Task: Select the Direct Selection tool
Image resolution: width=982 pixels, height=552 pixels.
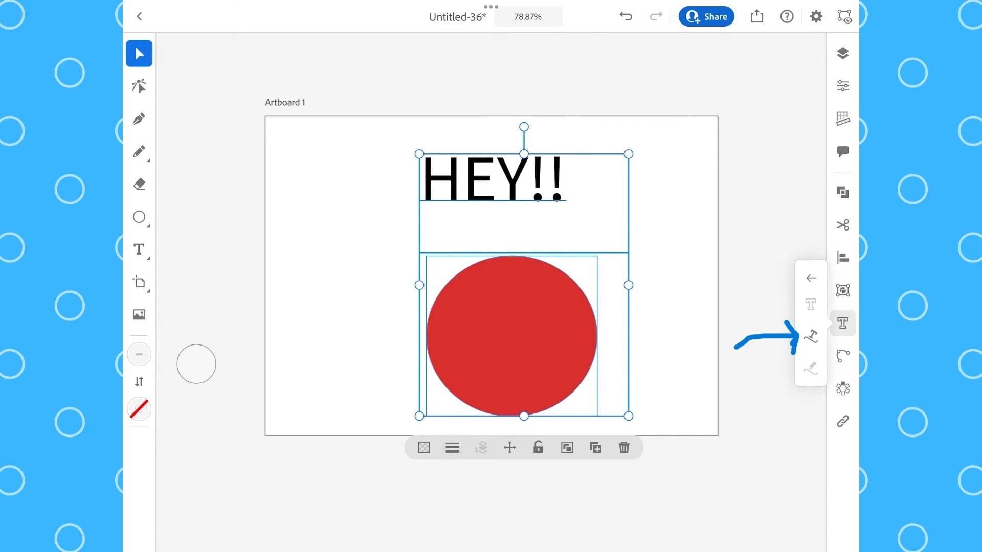Action: coord(139,86)
